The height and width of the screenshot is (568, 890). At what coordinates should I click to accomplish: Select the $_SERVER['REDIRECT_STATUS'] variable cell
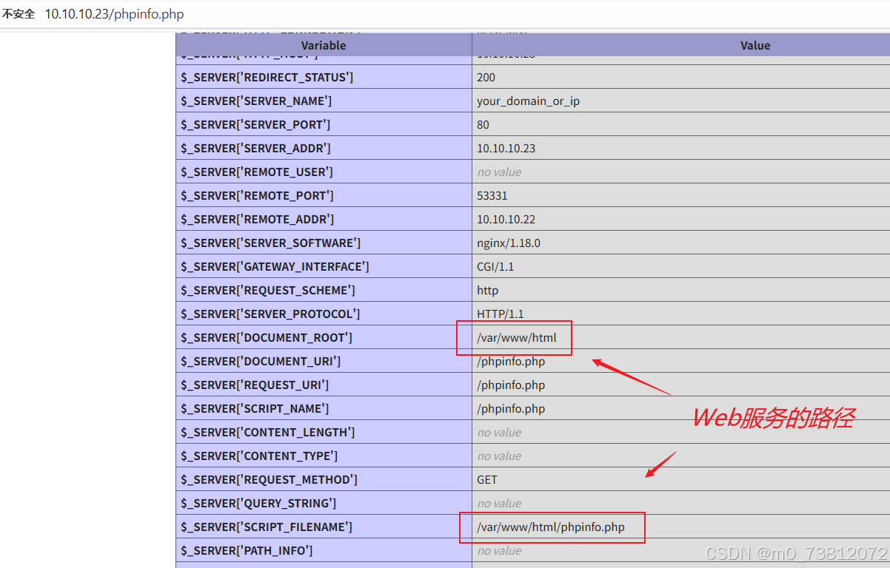tap(324, 77)
